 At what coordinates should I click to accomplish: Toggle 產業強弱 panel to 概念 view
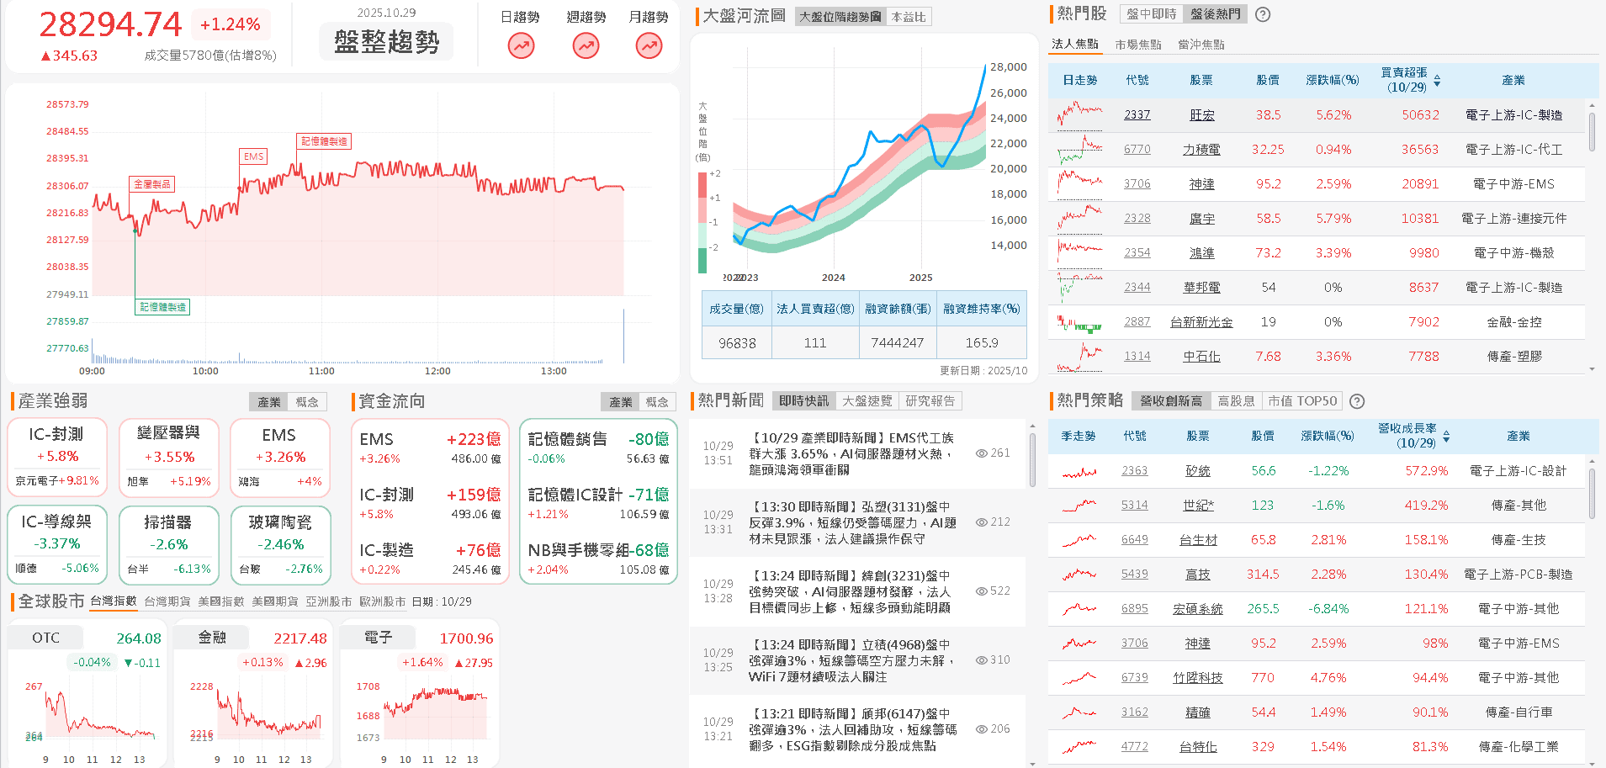click(x=308, y=401)
